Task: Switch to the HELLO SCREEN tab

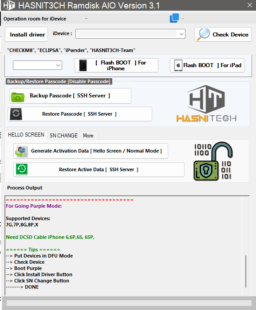Action: (x=26, y=135)
